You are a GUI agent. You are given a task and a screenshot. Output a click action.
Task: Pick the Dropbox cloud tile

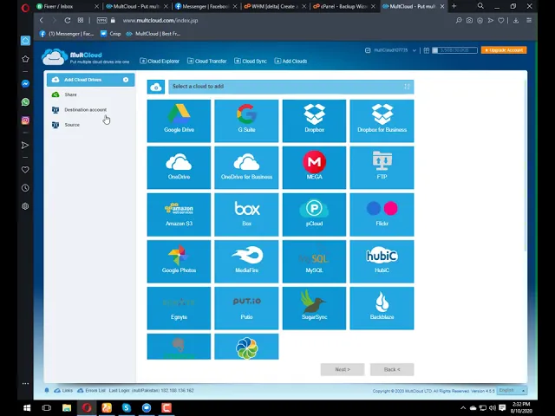click(x=314, y=121)
